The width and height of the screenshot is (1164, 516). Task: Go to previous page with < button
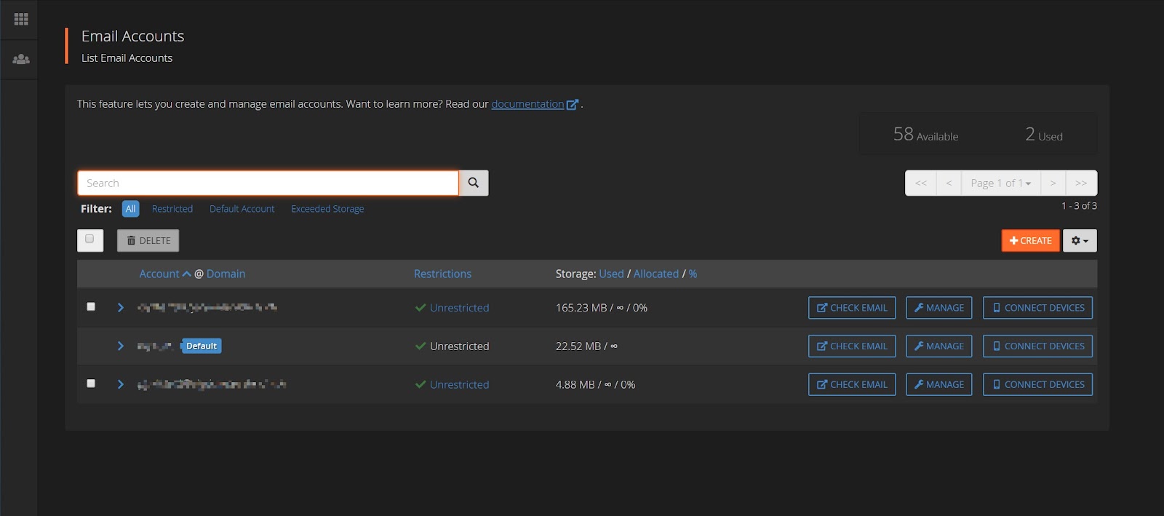(x=949, y=183)
